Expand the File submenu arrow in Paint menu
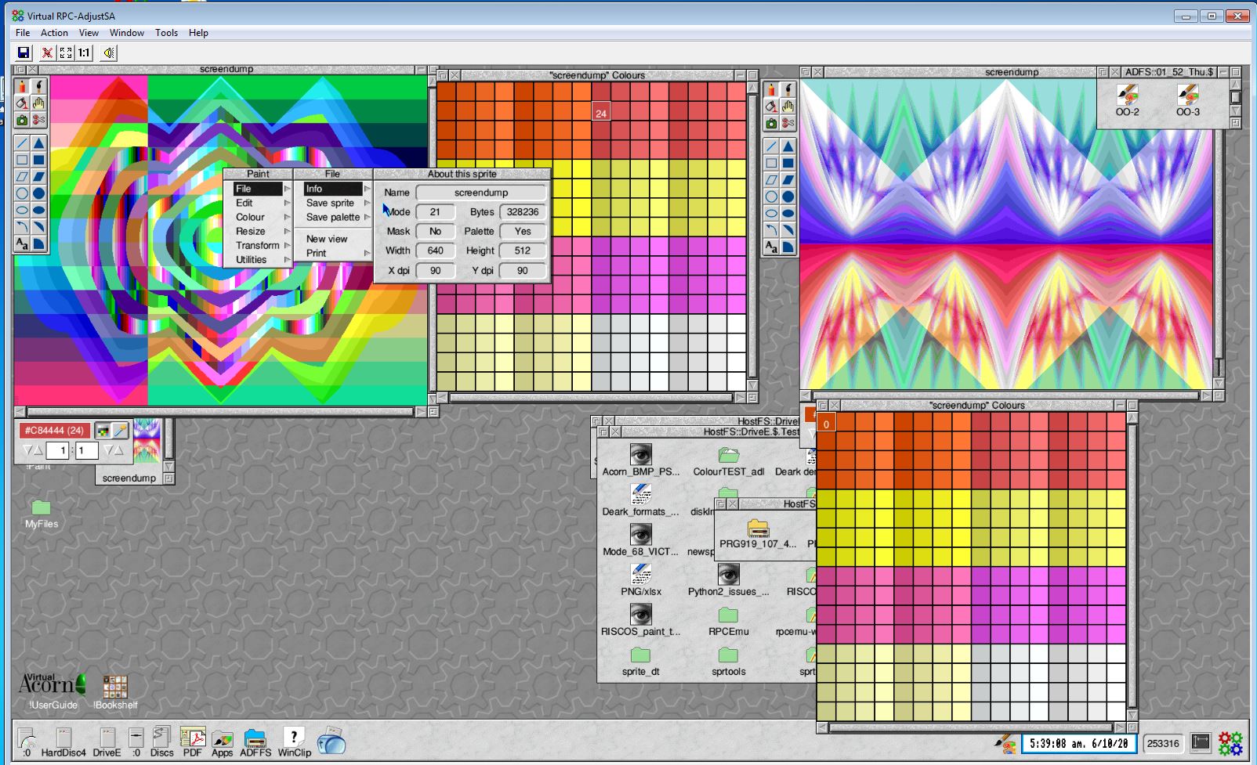 pos(287,189)
